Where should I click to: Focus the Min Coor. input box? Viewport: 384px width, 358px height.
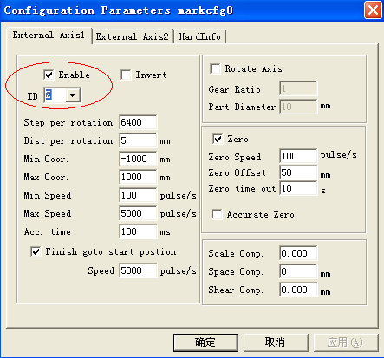tap(138, 159)
